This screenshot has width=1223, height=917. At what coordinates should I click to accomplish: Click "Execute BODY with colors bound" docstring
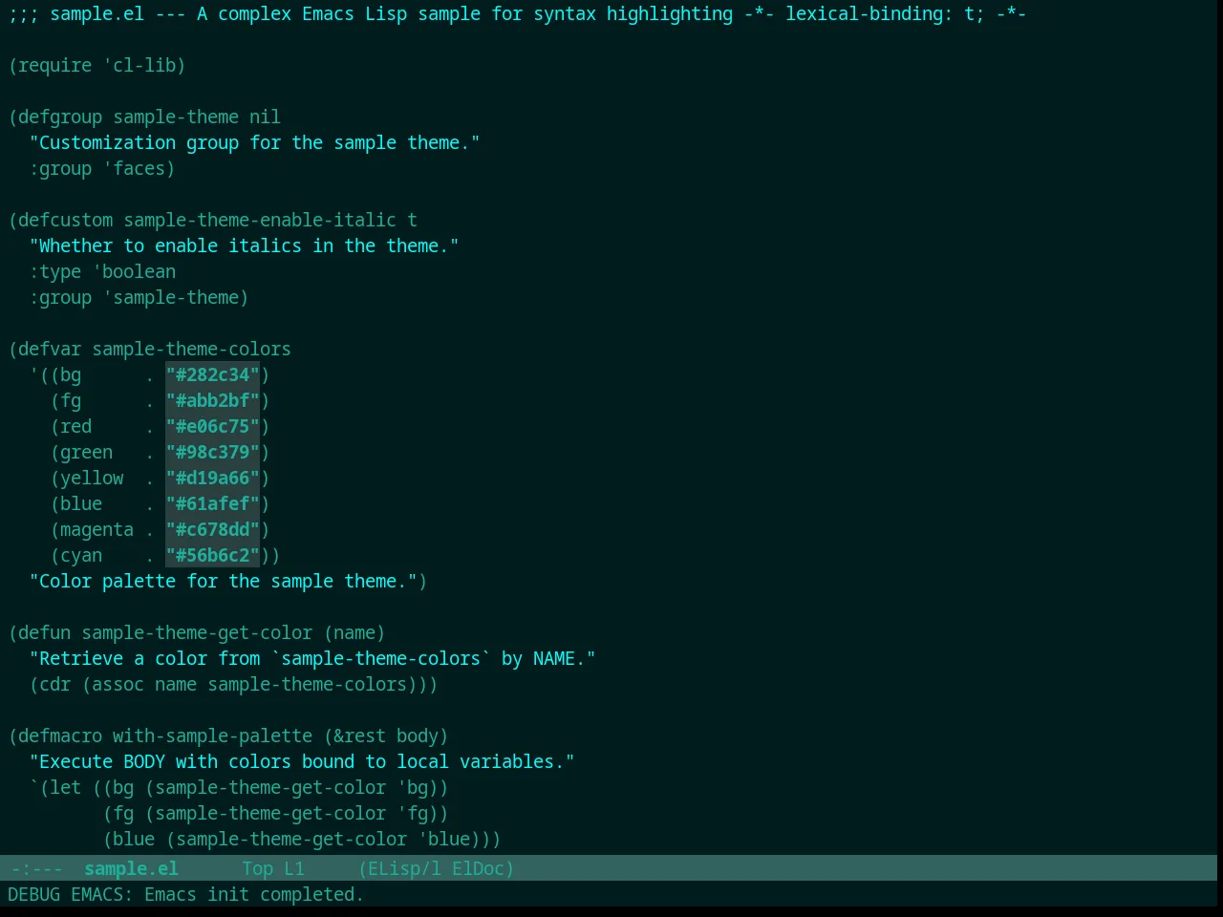tap(302, 761)
